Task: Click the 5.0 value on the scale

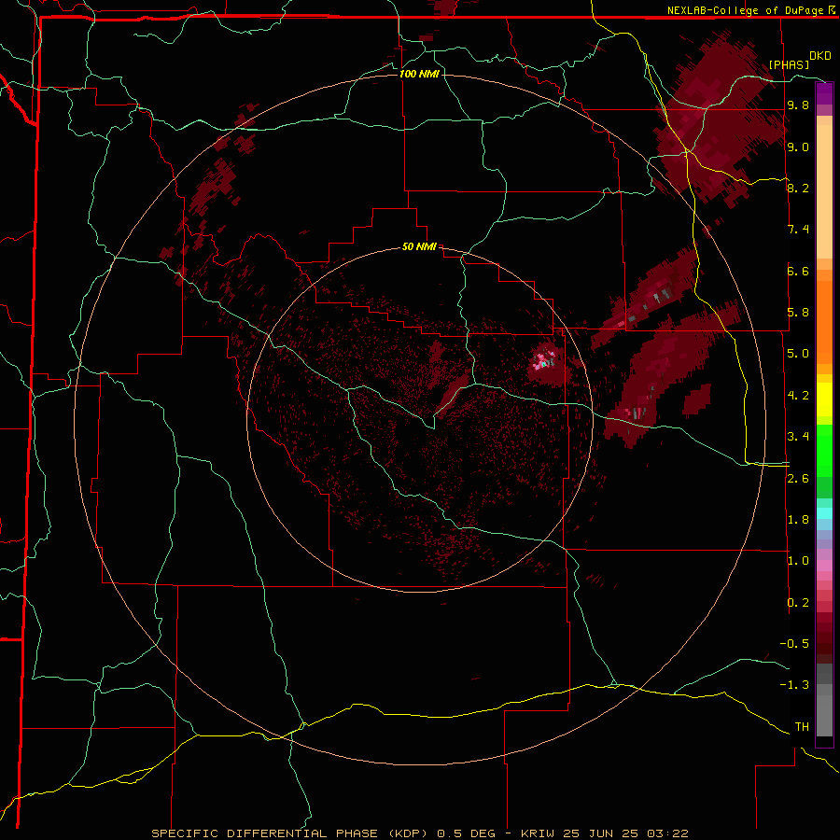Action: tap(798, 354)
